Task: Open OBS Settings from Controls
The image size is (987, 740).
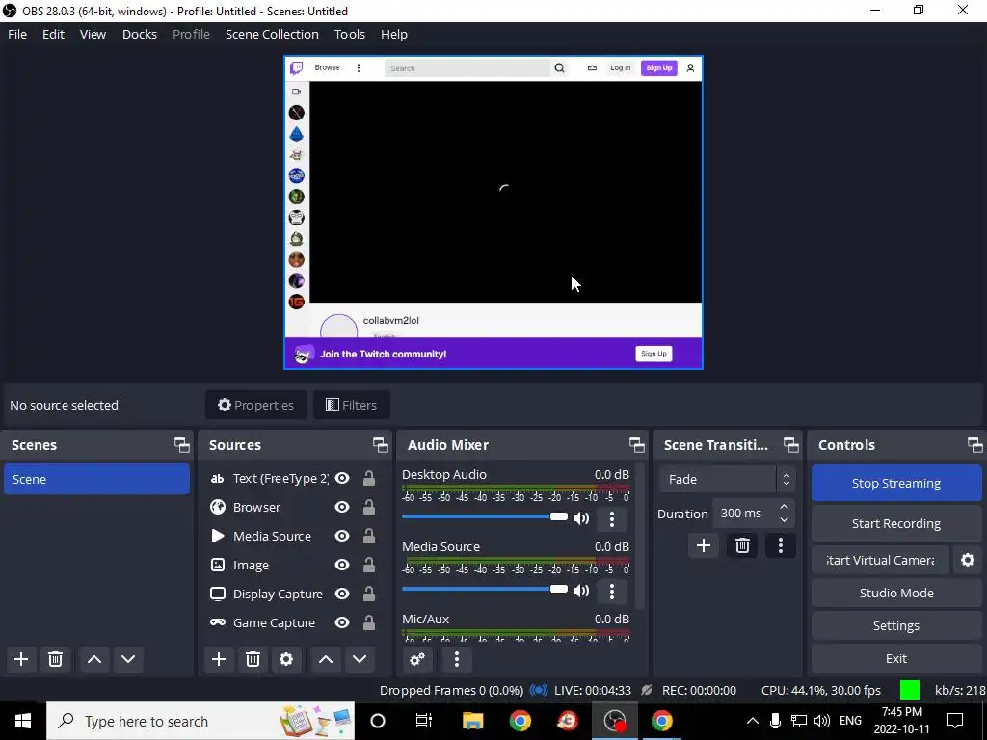Action: pos(896,625)
